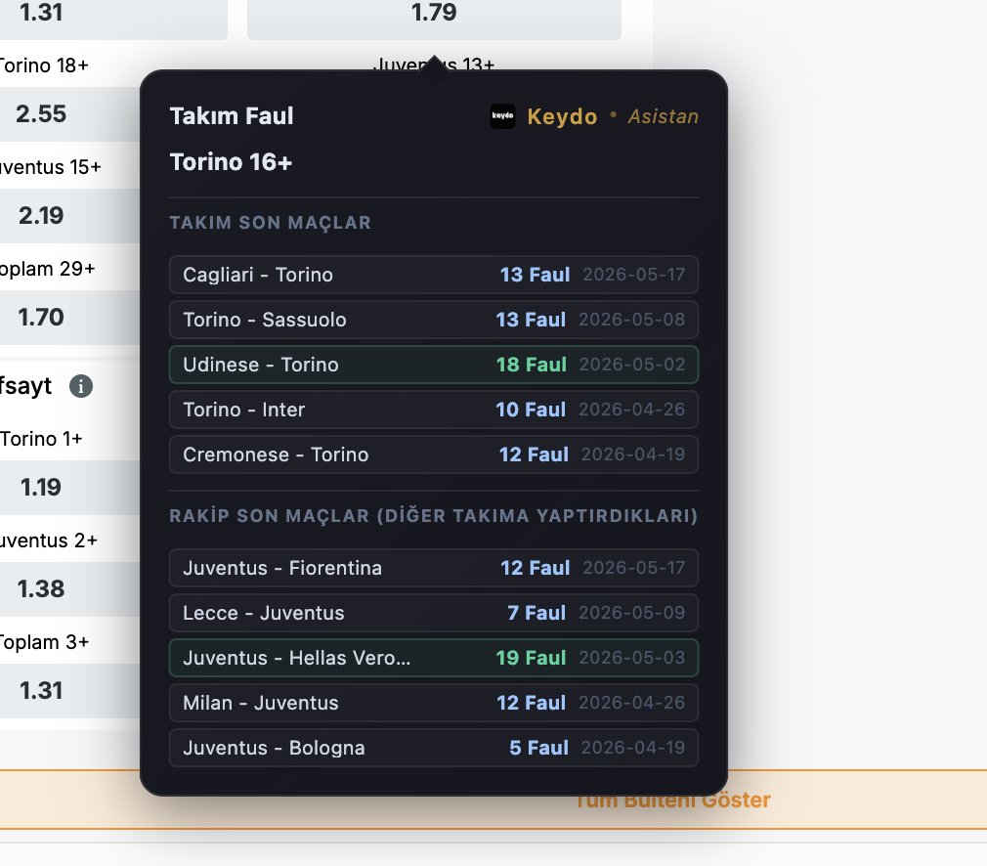Select the Torino - Inter match row
The image size is (987, 866).
(434, 410)
